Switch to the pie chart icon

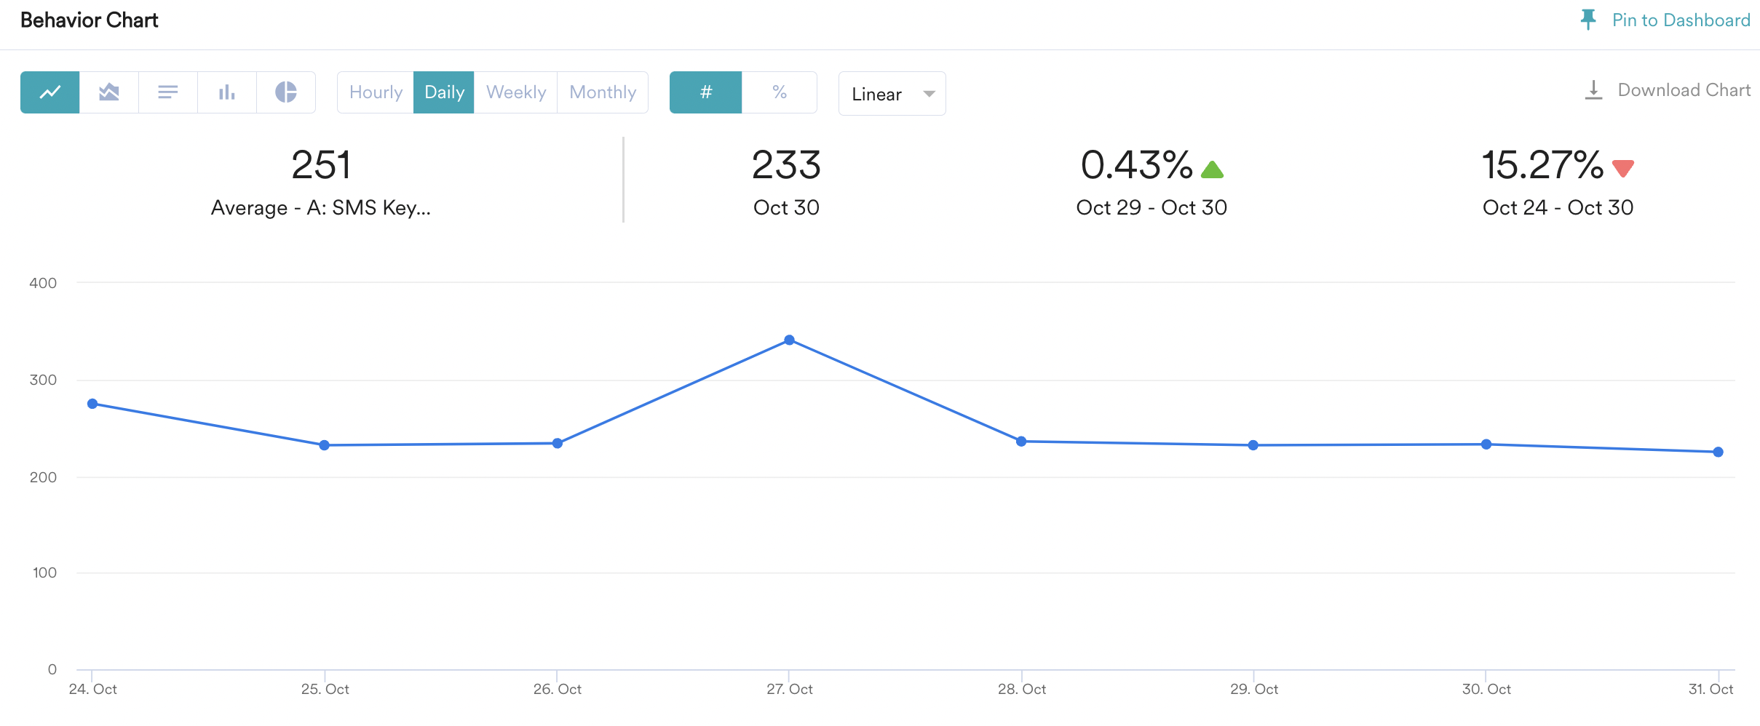pos(285,92)
